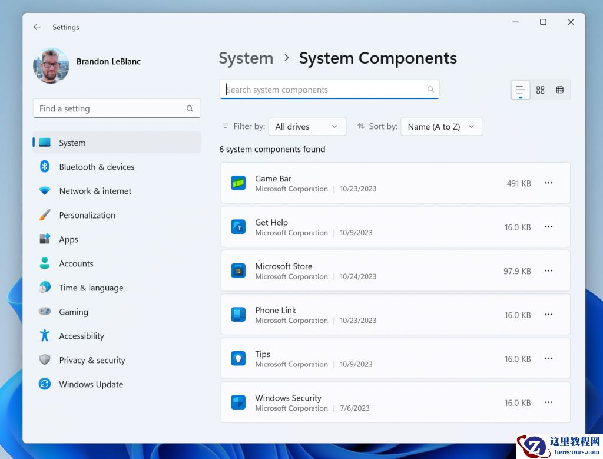This screenshot has width=603, height=459.
Task: Click the Accessibility person icon
Action: (44, 336)
